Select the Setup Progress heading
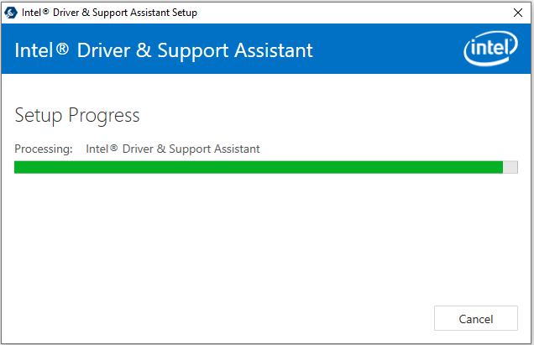The width and height of the screenshot is (534, 345). (x=77, y=116)
